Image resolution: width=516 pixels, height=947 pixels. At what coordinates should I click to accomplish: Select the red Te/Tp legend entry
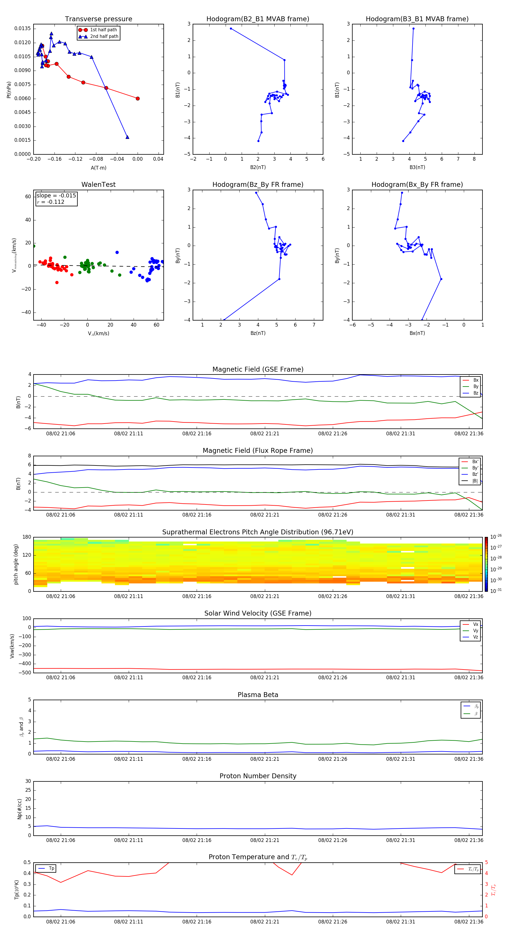coord(468,869)
